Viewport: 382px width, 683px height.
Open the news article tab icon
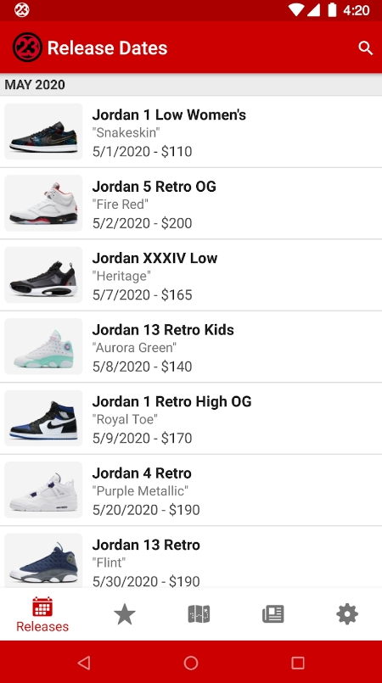(x=273, y=614)
